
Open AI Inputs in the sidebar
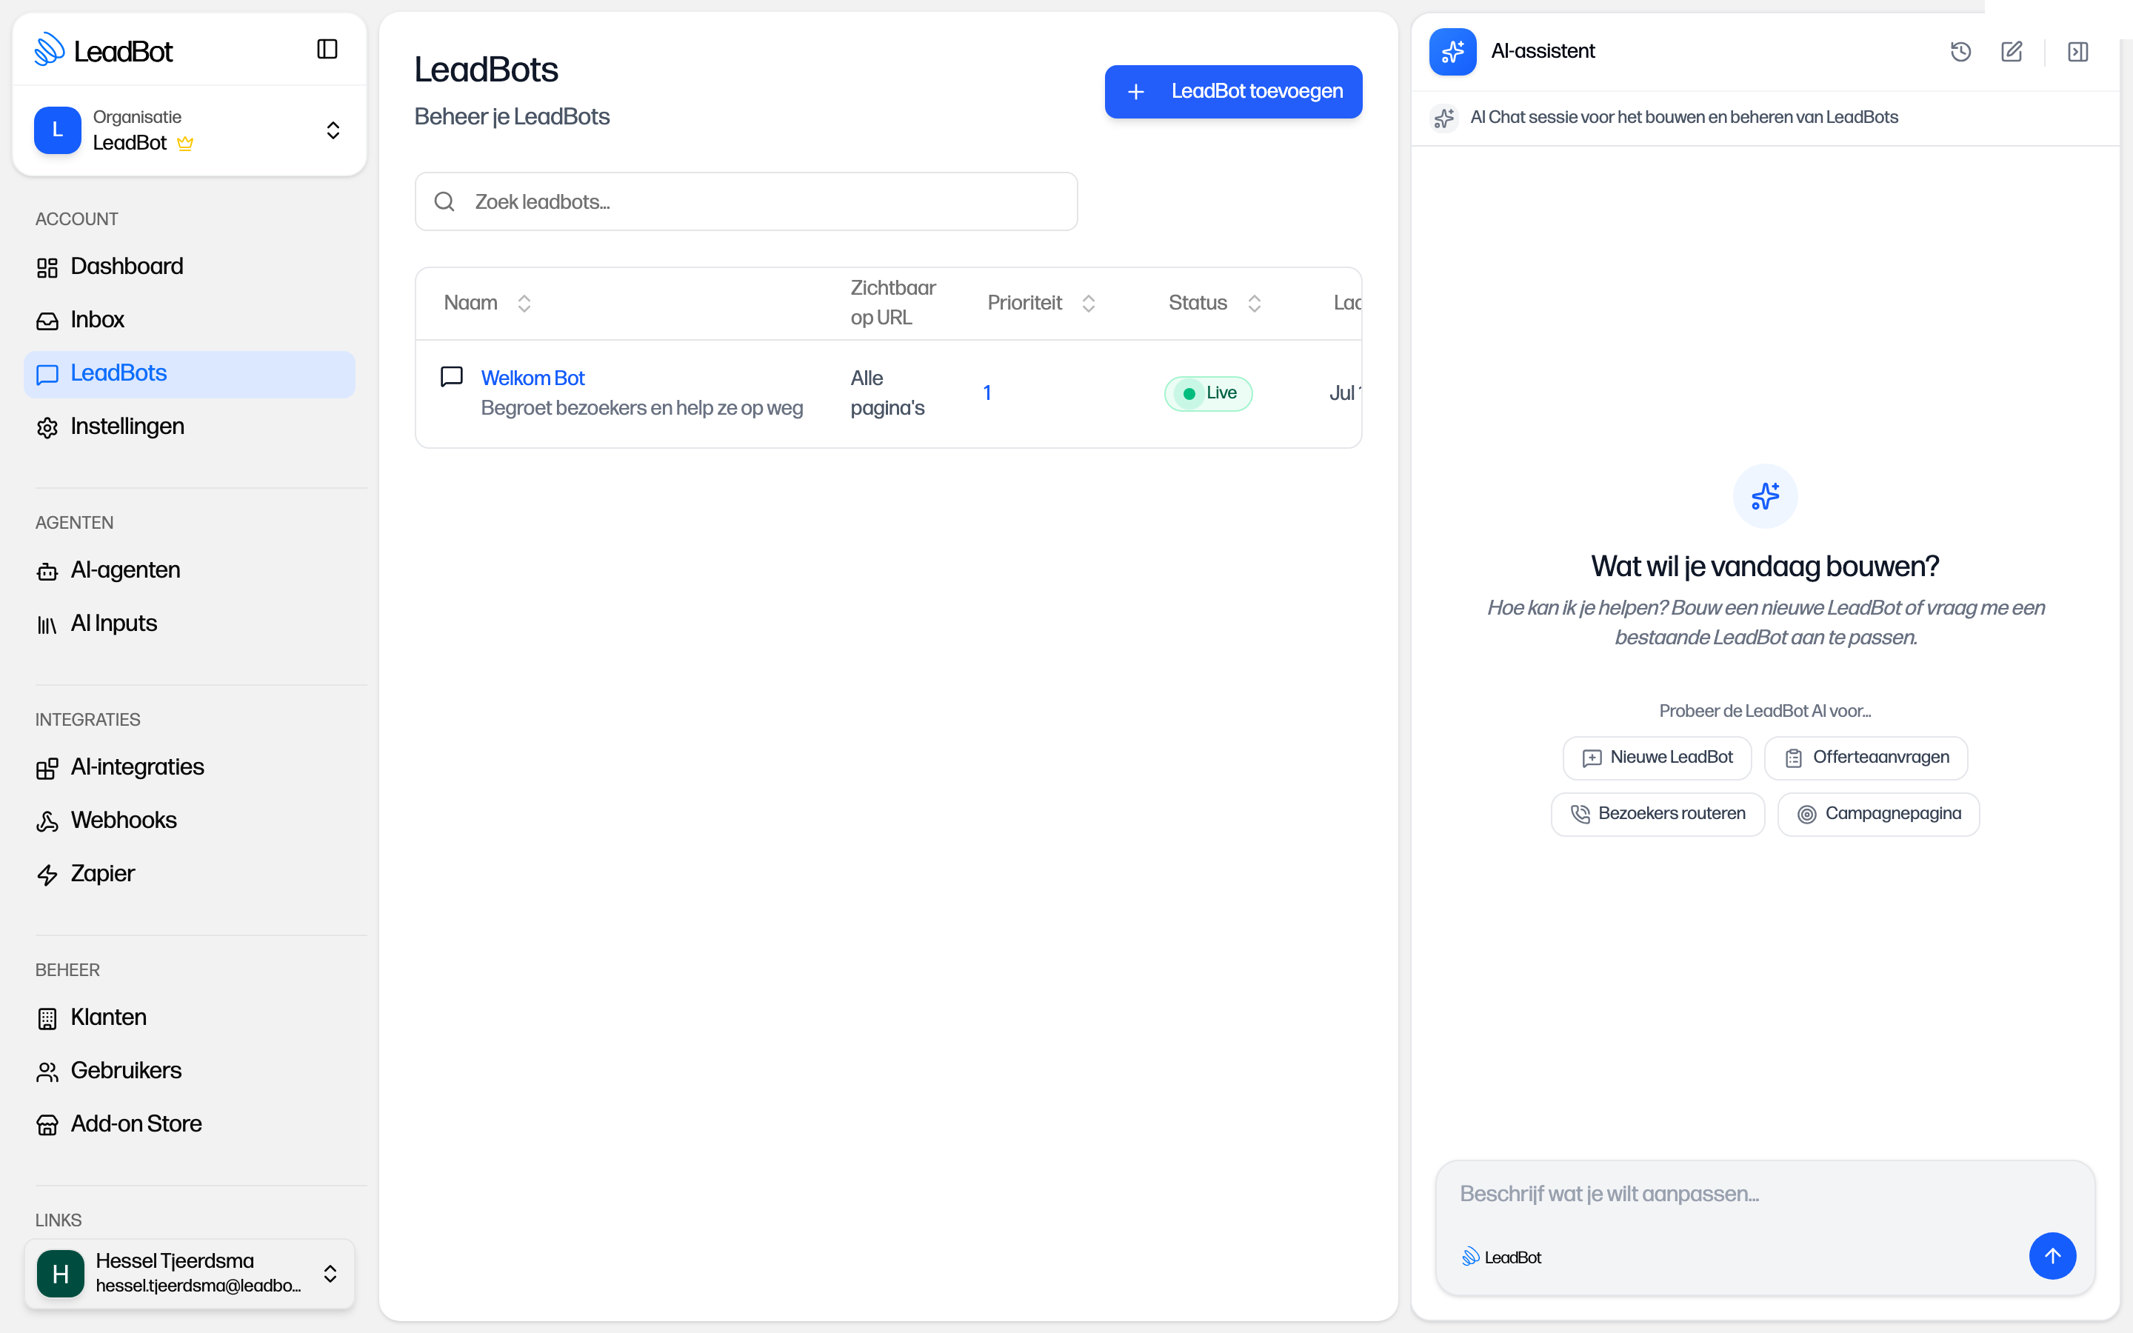[190, 624]
